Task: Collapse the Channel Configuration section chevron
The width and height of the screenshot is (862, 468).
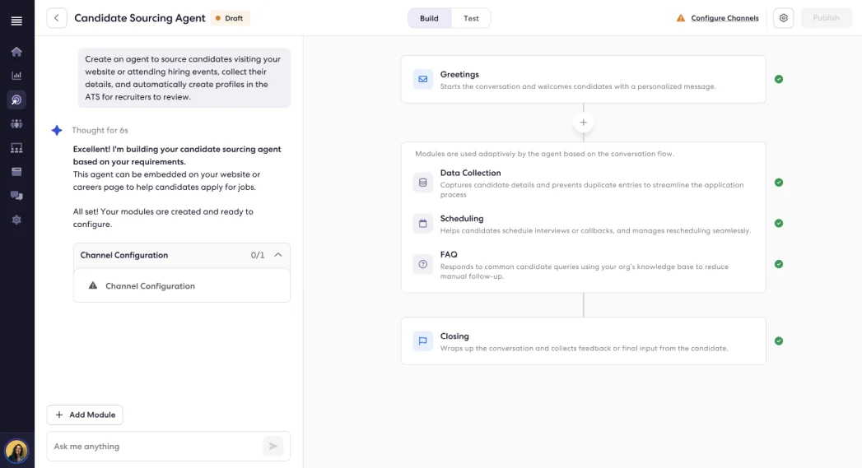Action: tap(278, 255)
